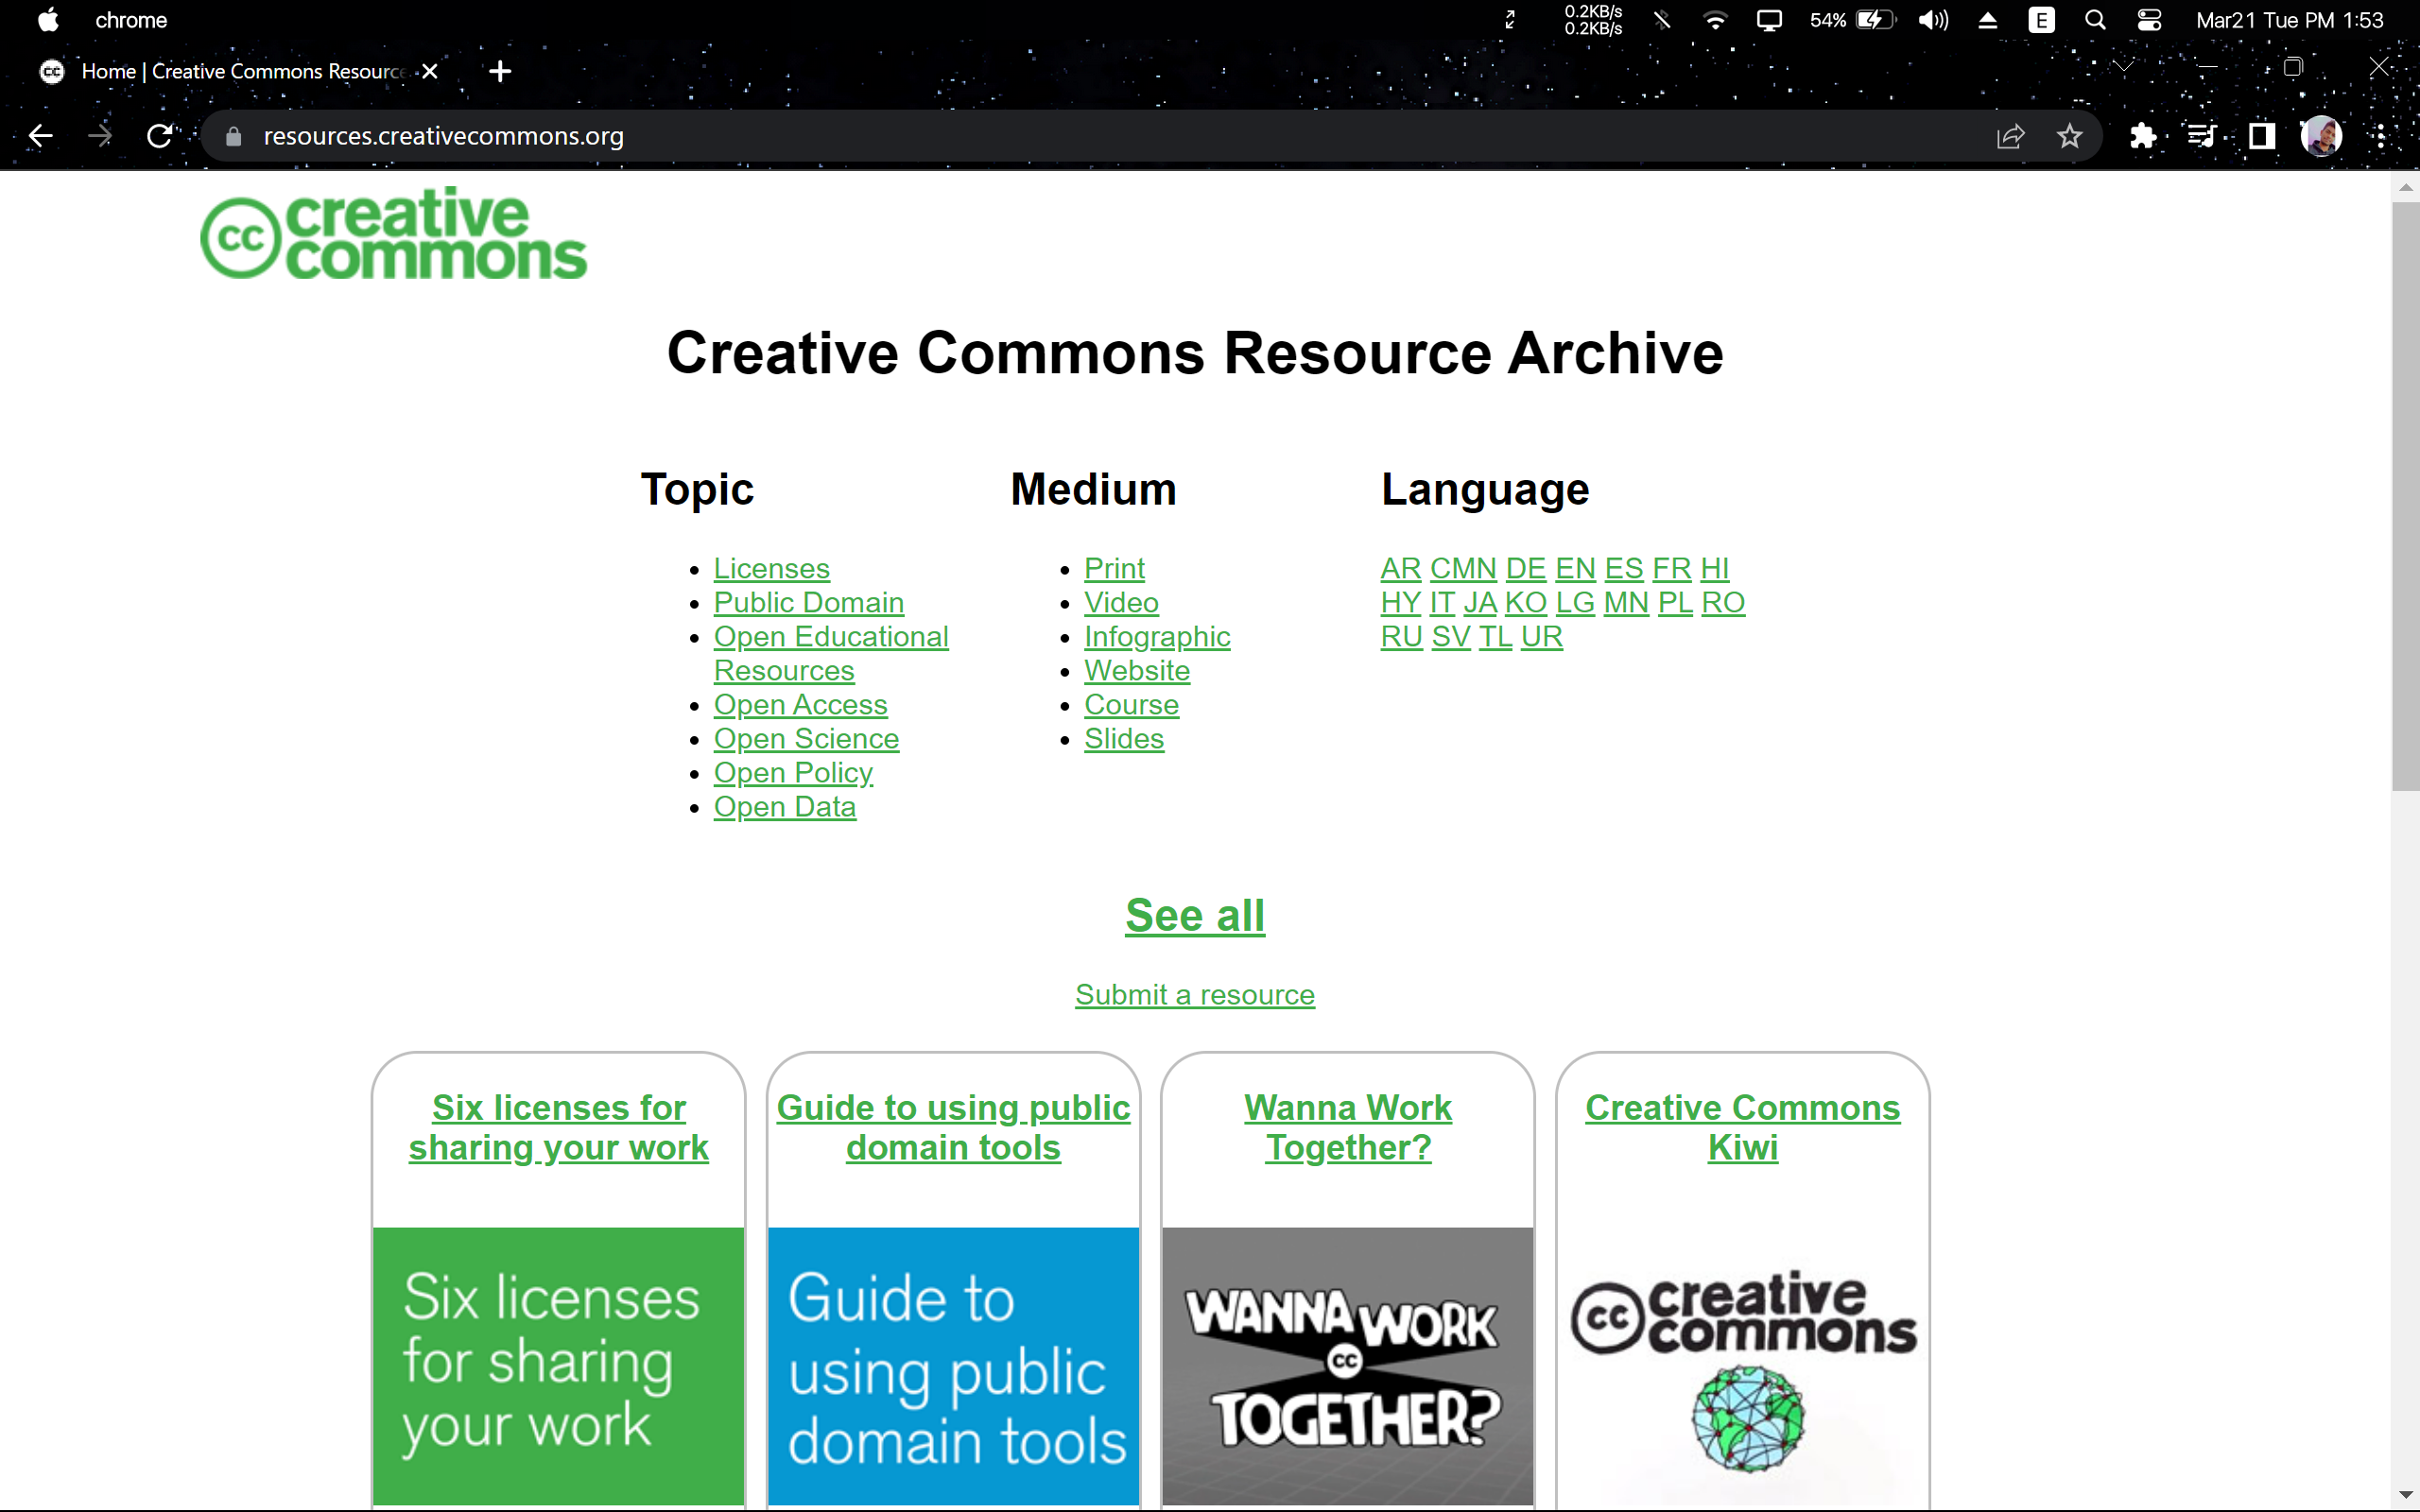Close the Creative Commons Resource tab

pos(430,71)
